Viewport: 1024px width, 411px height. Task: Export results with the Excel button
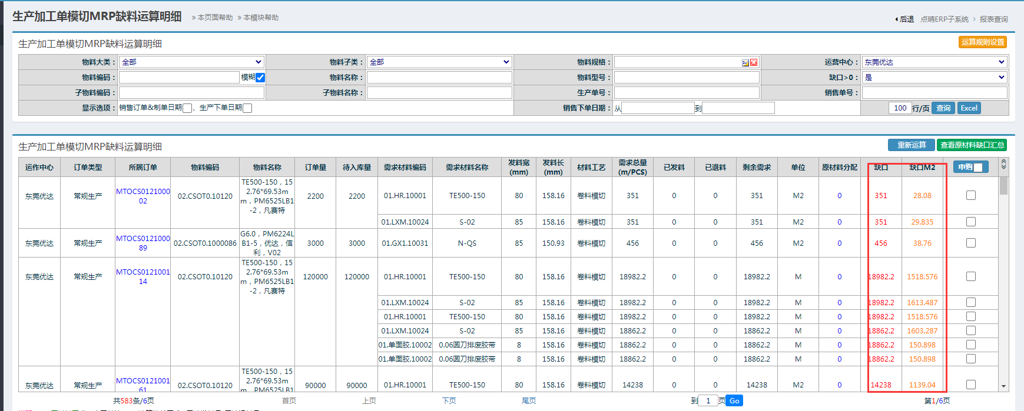(x=969, y=108)
